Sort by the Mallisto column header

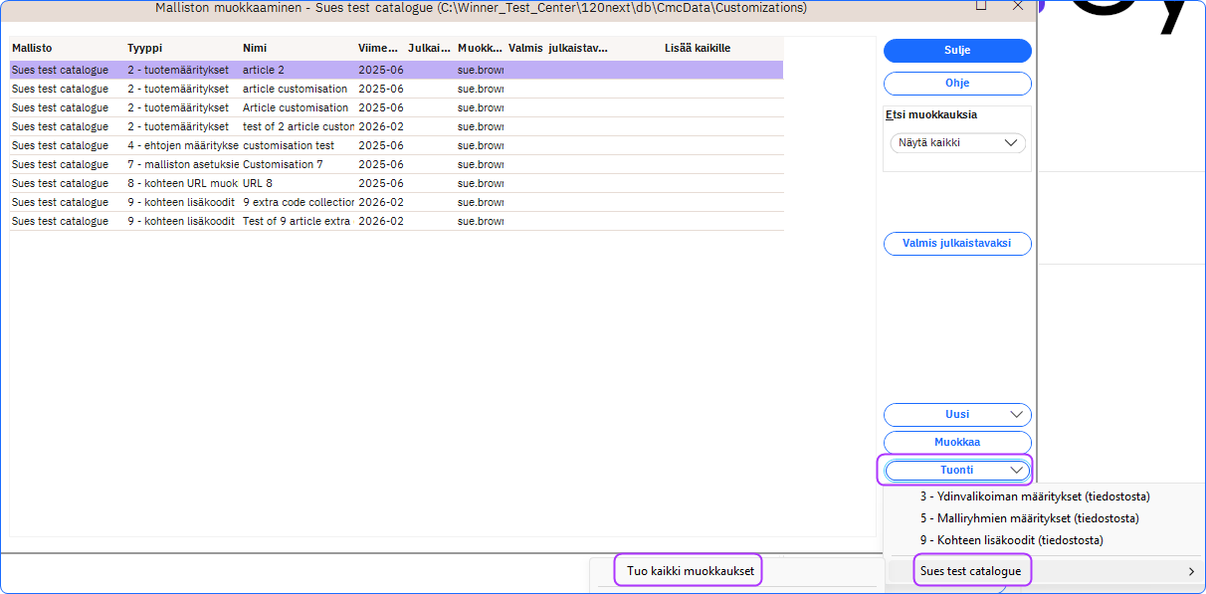(x=33, y=48)
